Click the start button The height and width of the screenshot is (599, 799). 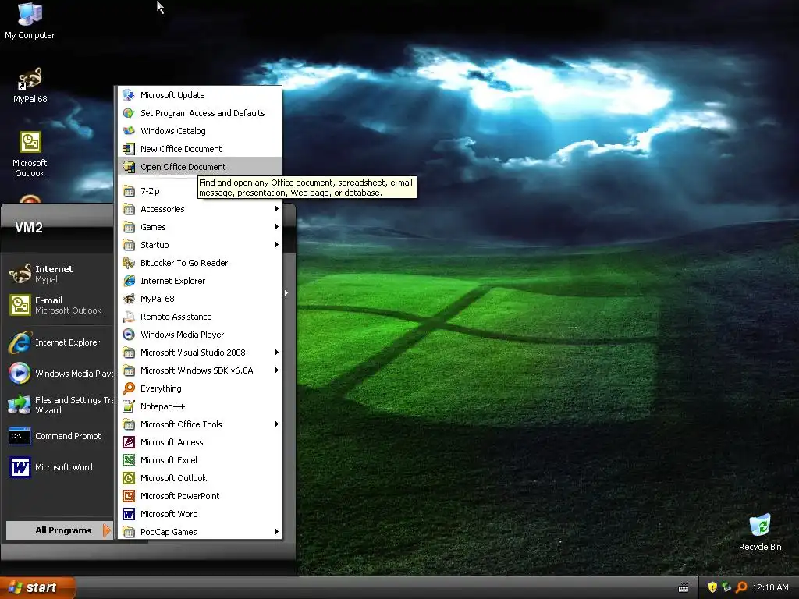[37, 587]
